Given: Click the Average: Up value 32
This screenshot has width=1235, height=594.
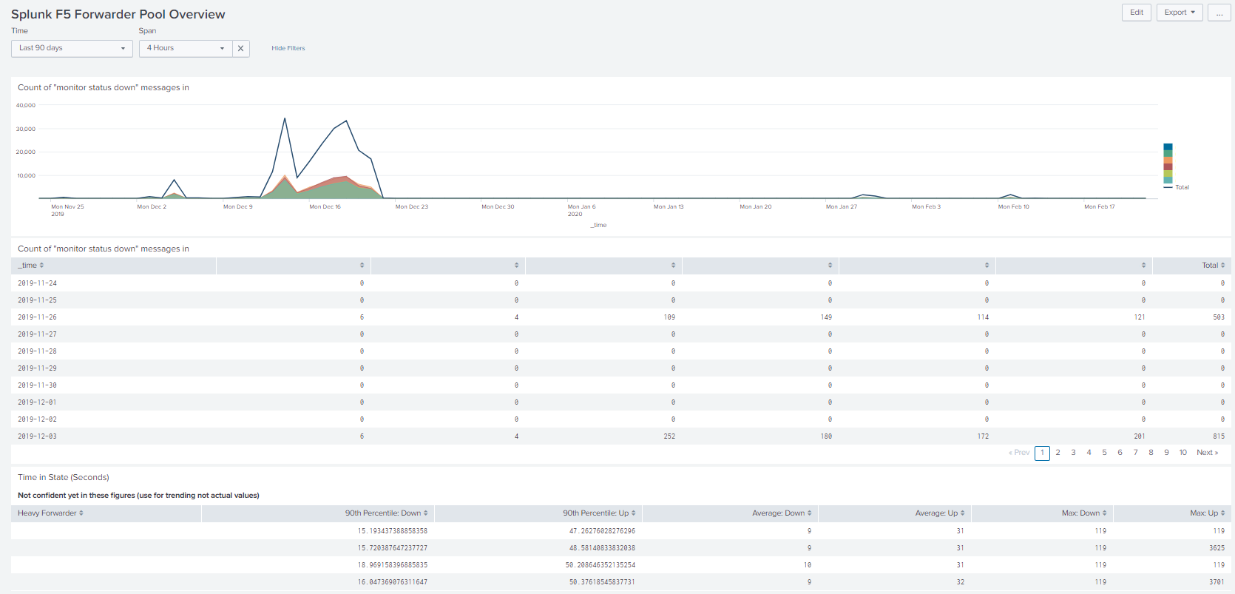Looking at the screenshot, I should (x=961, y=582).
